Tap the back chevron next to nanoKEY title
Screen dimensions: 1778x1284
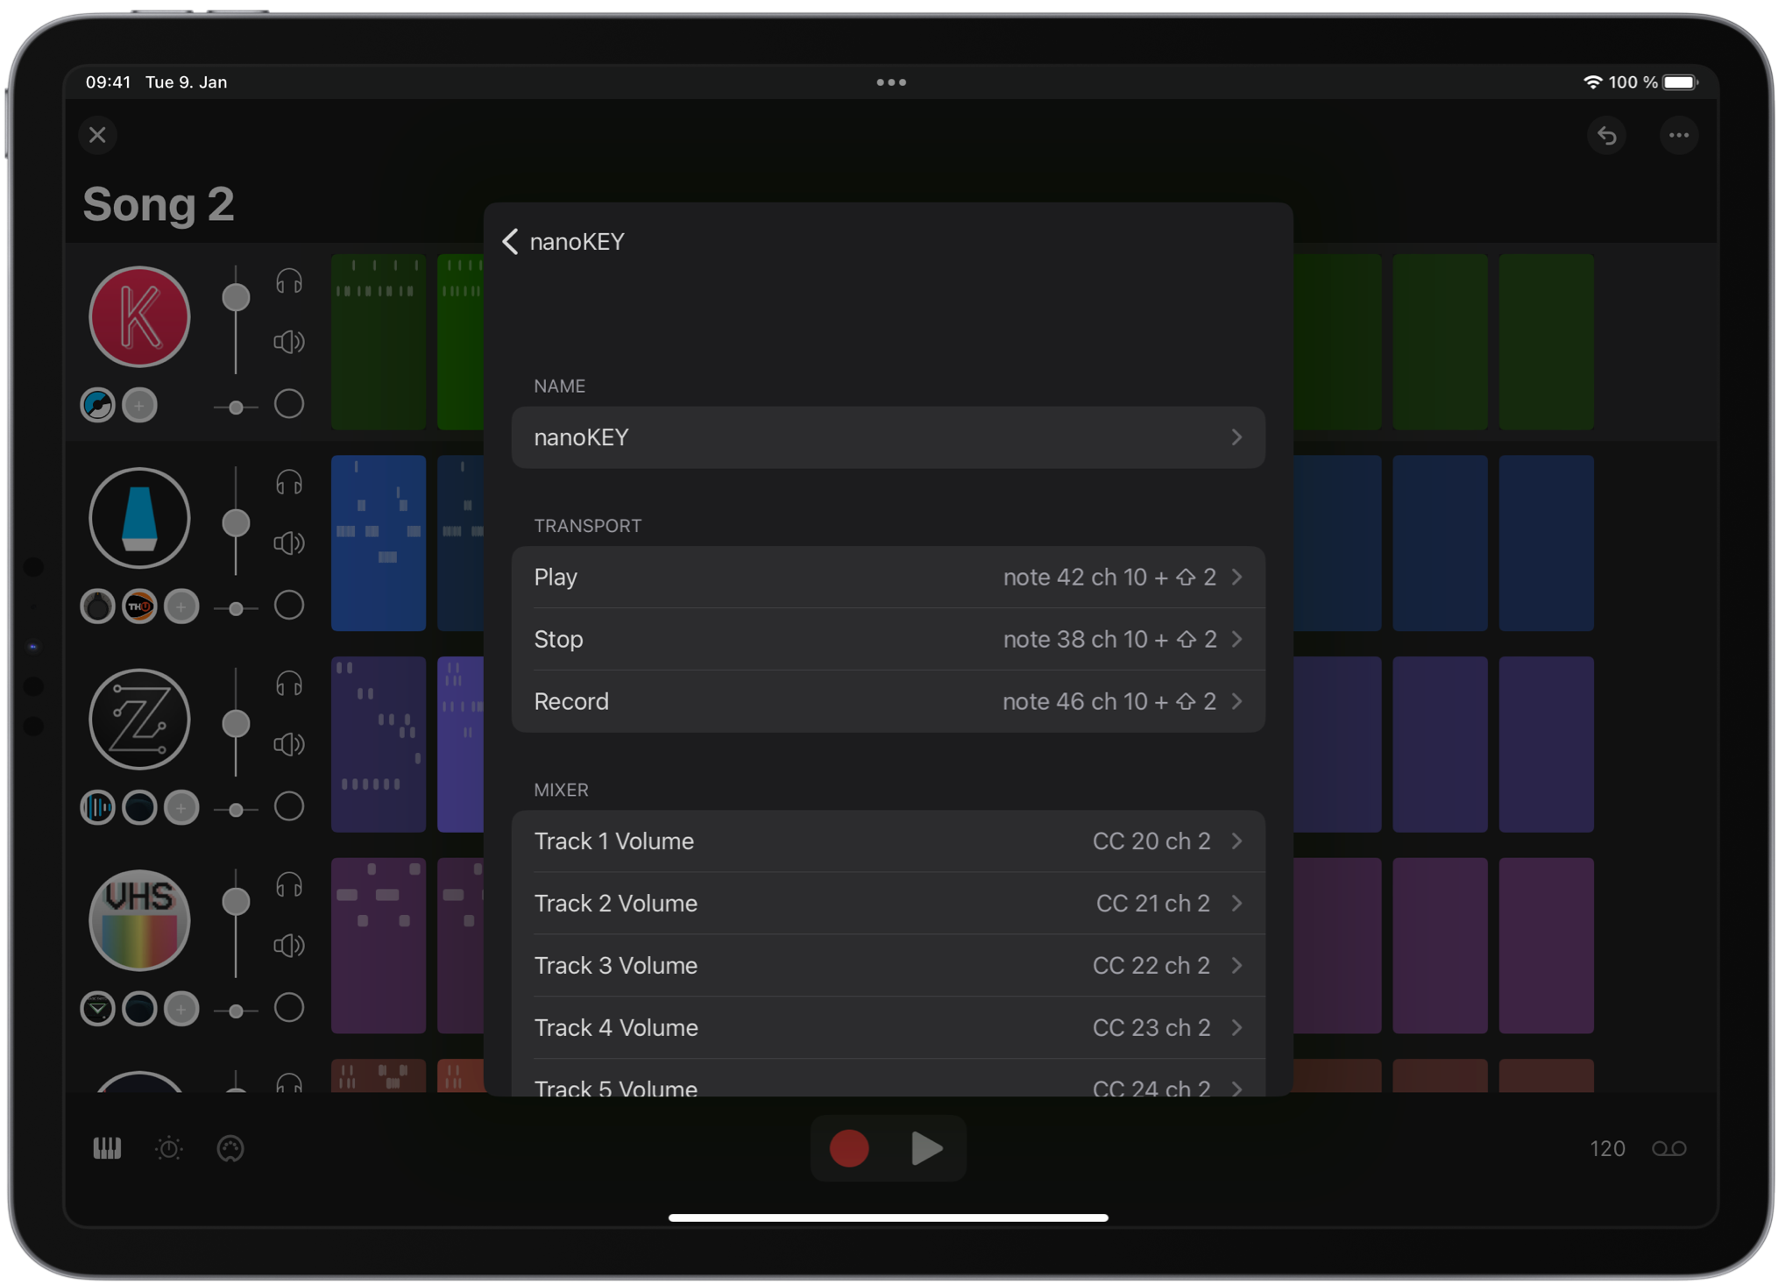tap(511, 242)
